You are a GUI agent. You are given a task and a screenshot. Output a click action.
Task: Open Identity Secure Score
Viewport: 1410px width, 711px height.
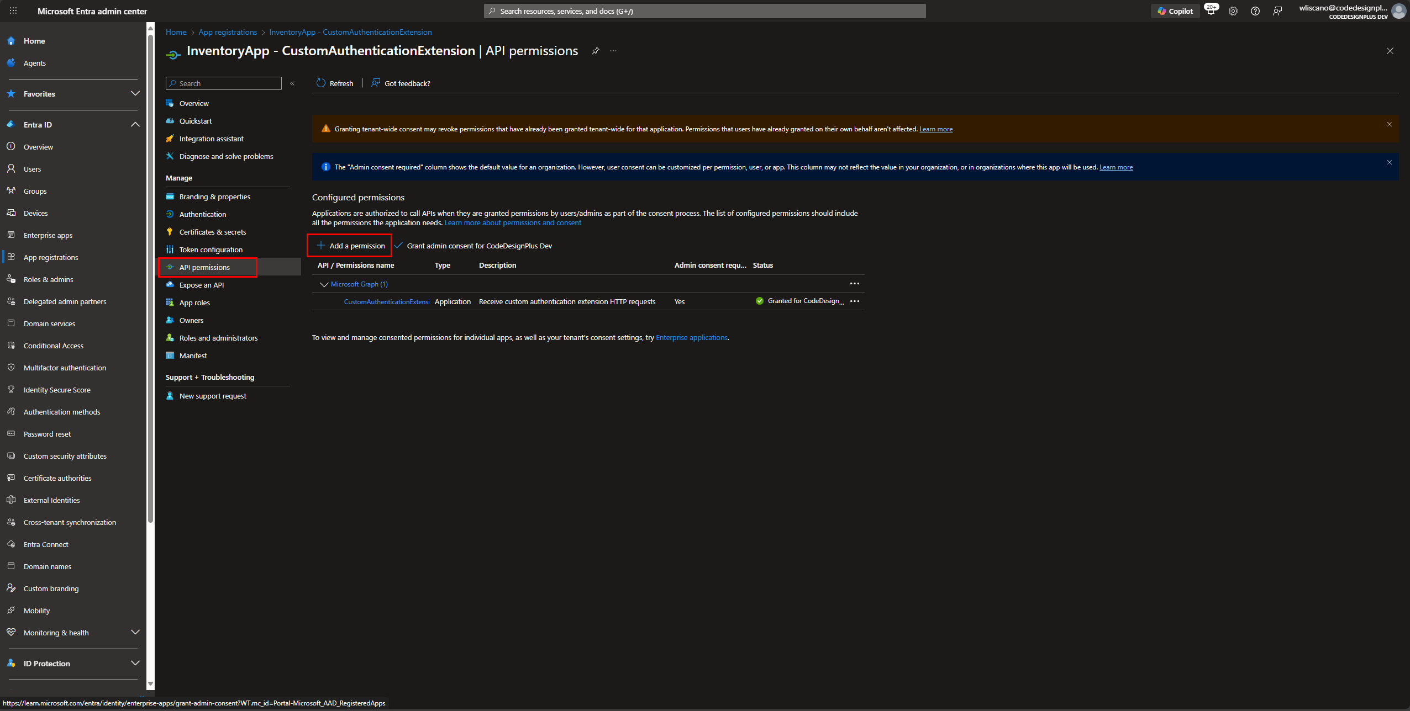click(57, 390)
